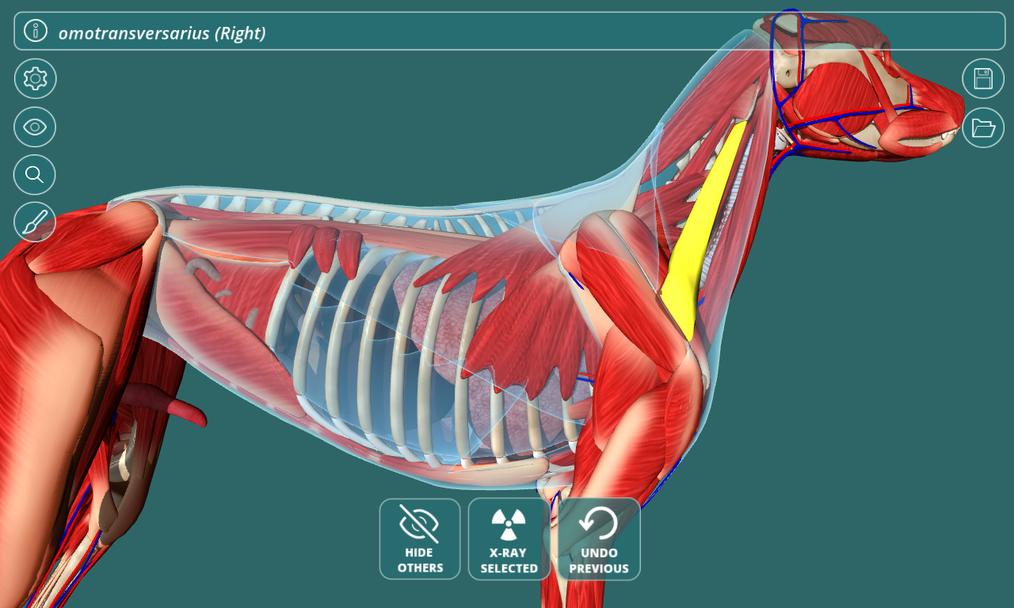Open the magnifier search tool
Viewport: 1014px width, 608px height.
point(35,175)
